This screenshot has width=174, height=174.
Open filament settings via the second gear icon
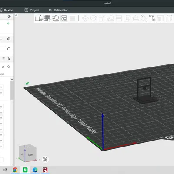coord(9,39)
